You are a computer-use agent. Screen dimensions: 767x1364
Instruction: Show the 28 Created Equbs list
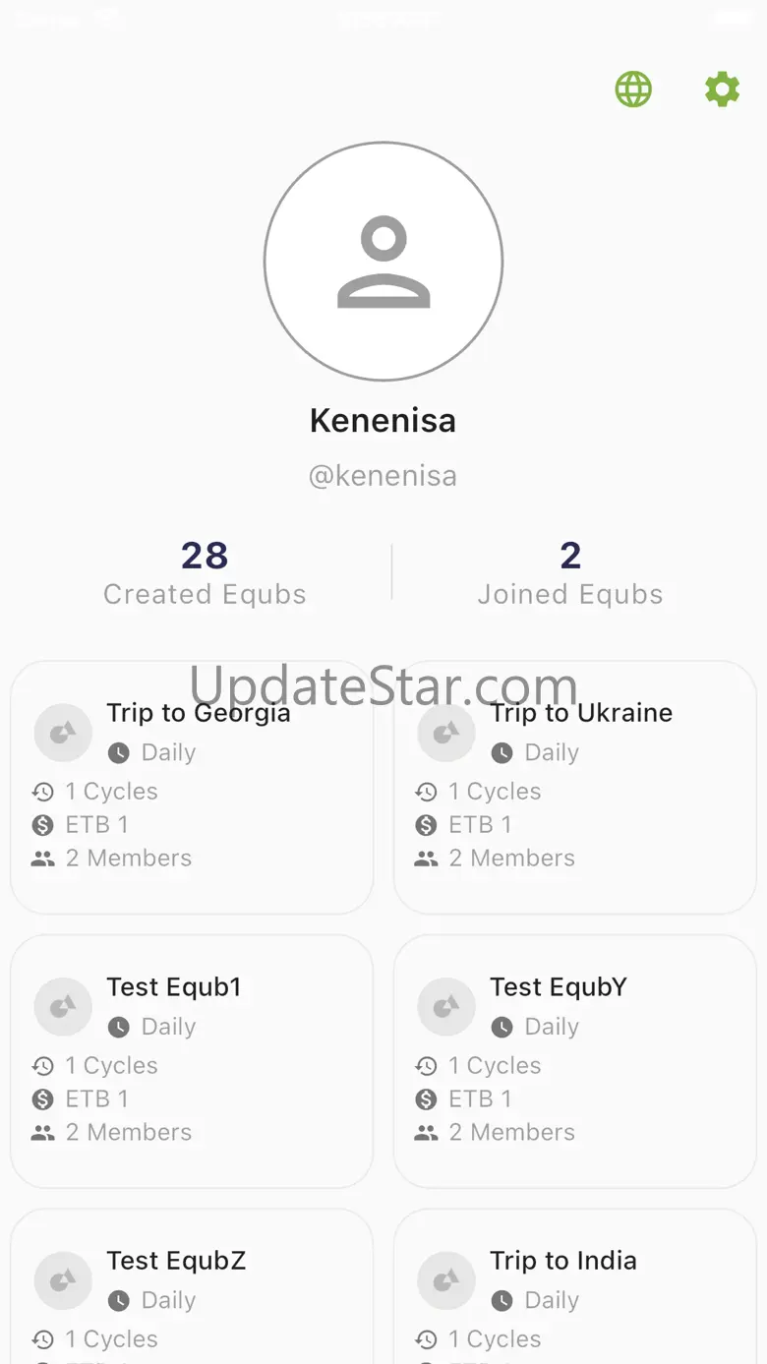pyautogui.click(x=205, y=573)
